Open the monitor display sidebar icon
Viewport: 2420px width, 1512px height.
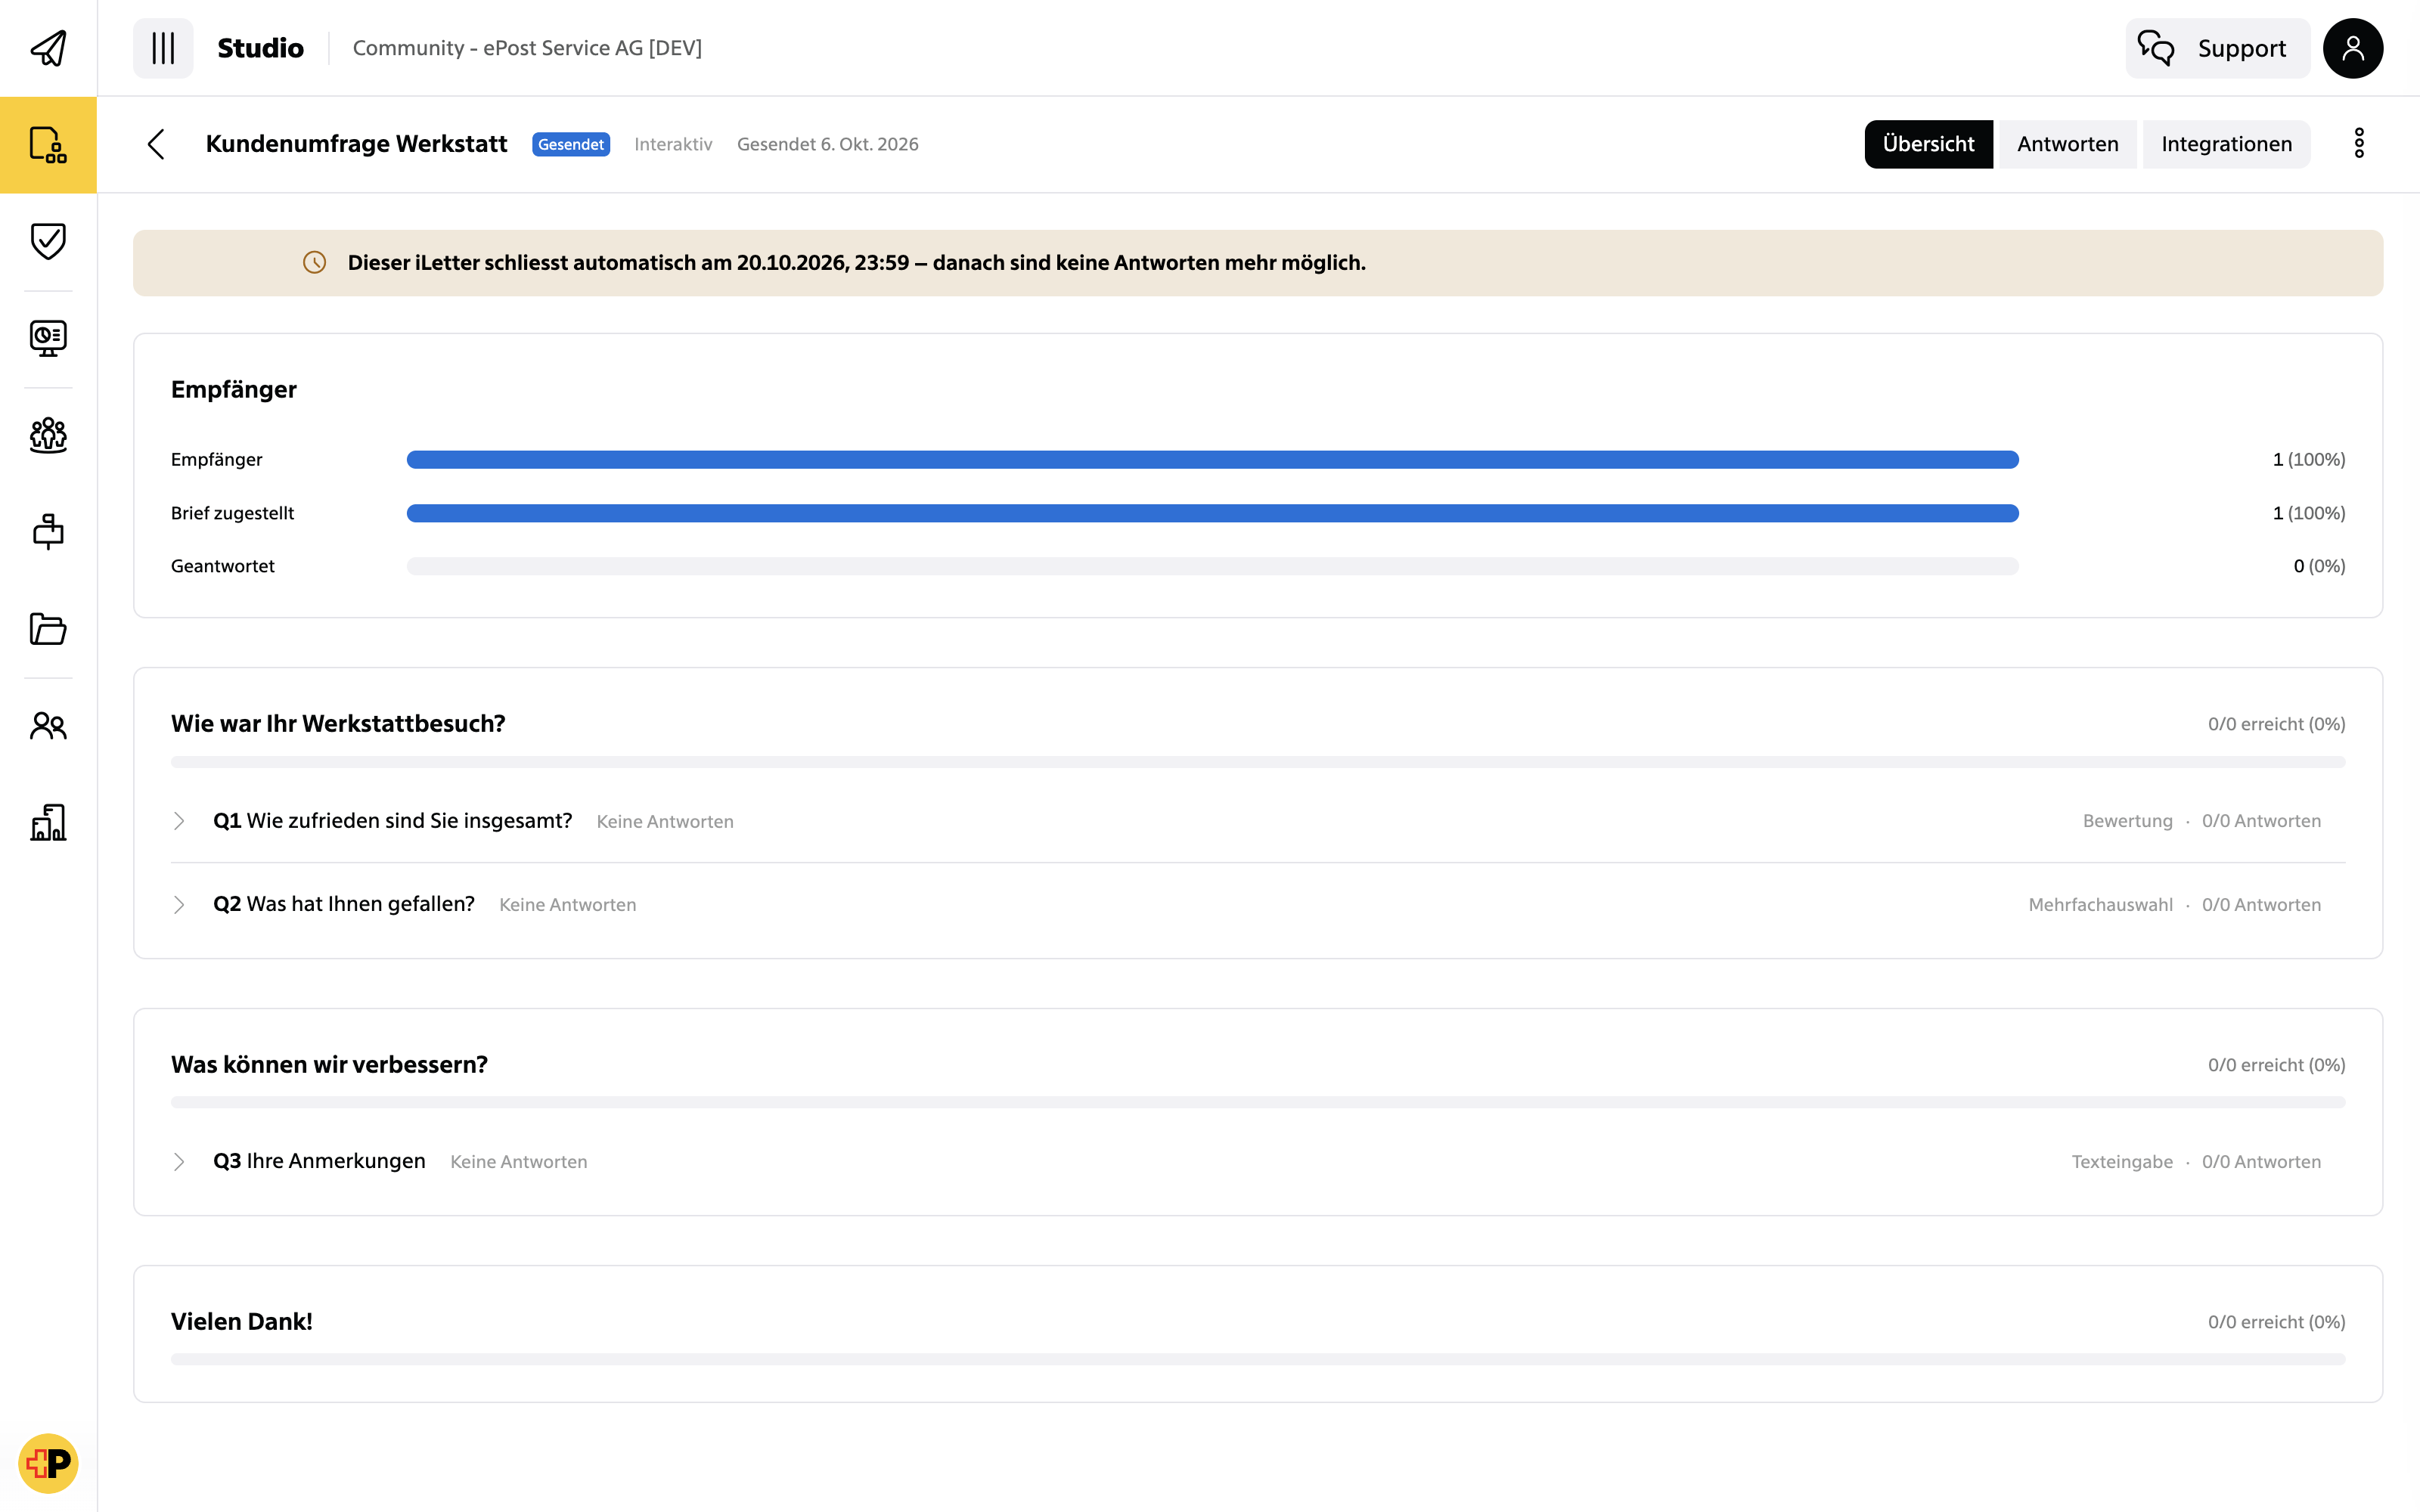tap(48, 338)
